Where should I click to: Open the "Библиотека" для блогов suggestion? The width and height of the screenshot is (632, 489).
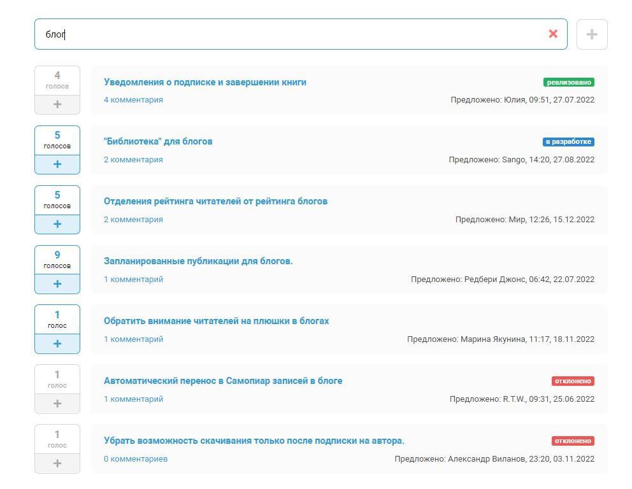point(158,141)
